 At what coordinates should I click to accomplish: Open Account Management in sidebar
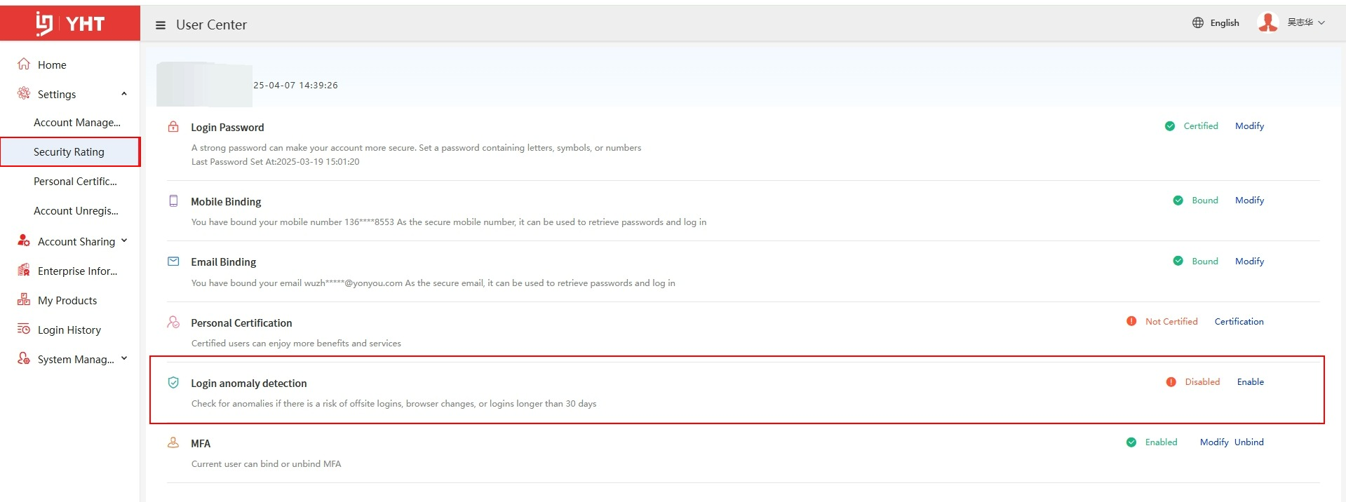[76, 123]
